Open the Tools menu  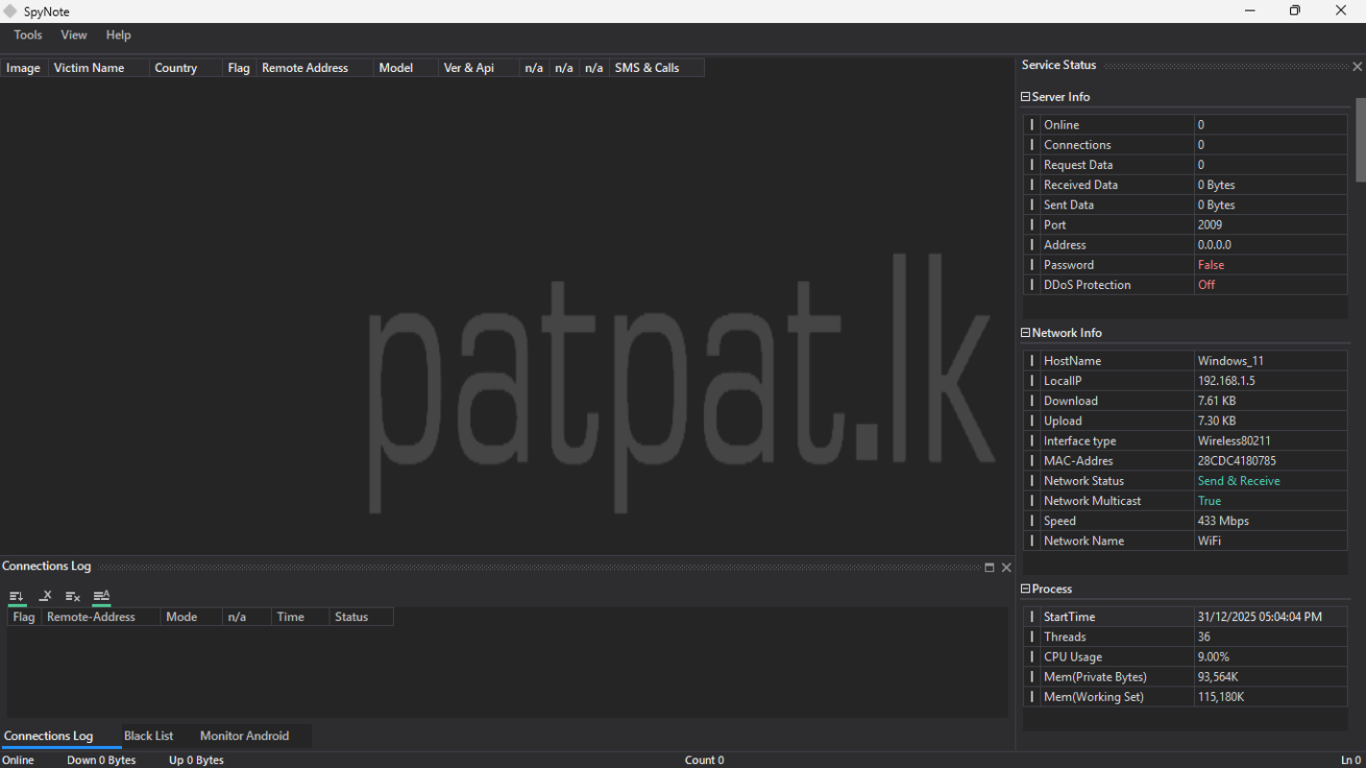pyautogui.click(x=28, y=36)
